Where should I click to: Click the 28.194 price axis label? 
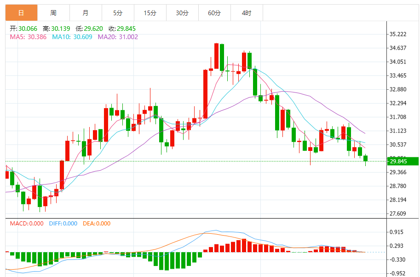(398, 200)
